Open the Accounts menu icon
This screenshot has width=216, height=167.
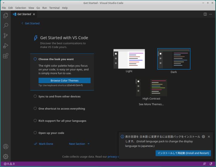pyautogui.click(x=6, y=147)
